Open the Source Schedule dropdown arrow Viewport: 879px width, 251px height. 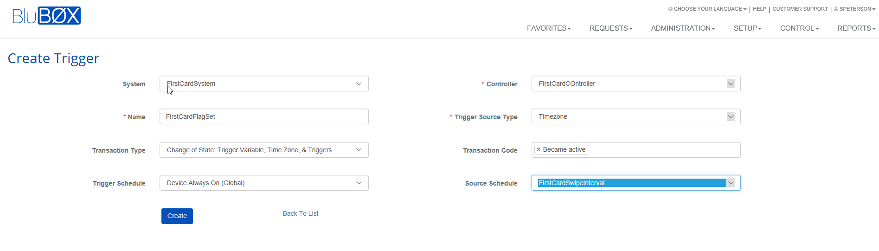[x=731, y=183]
